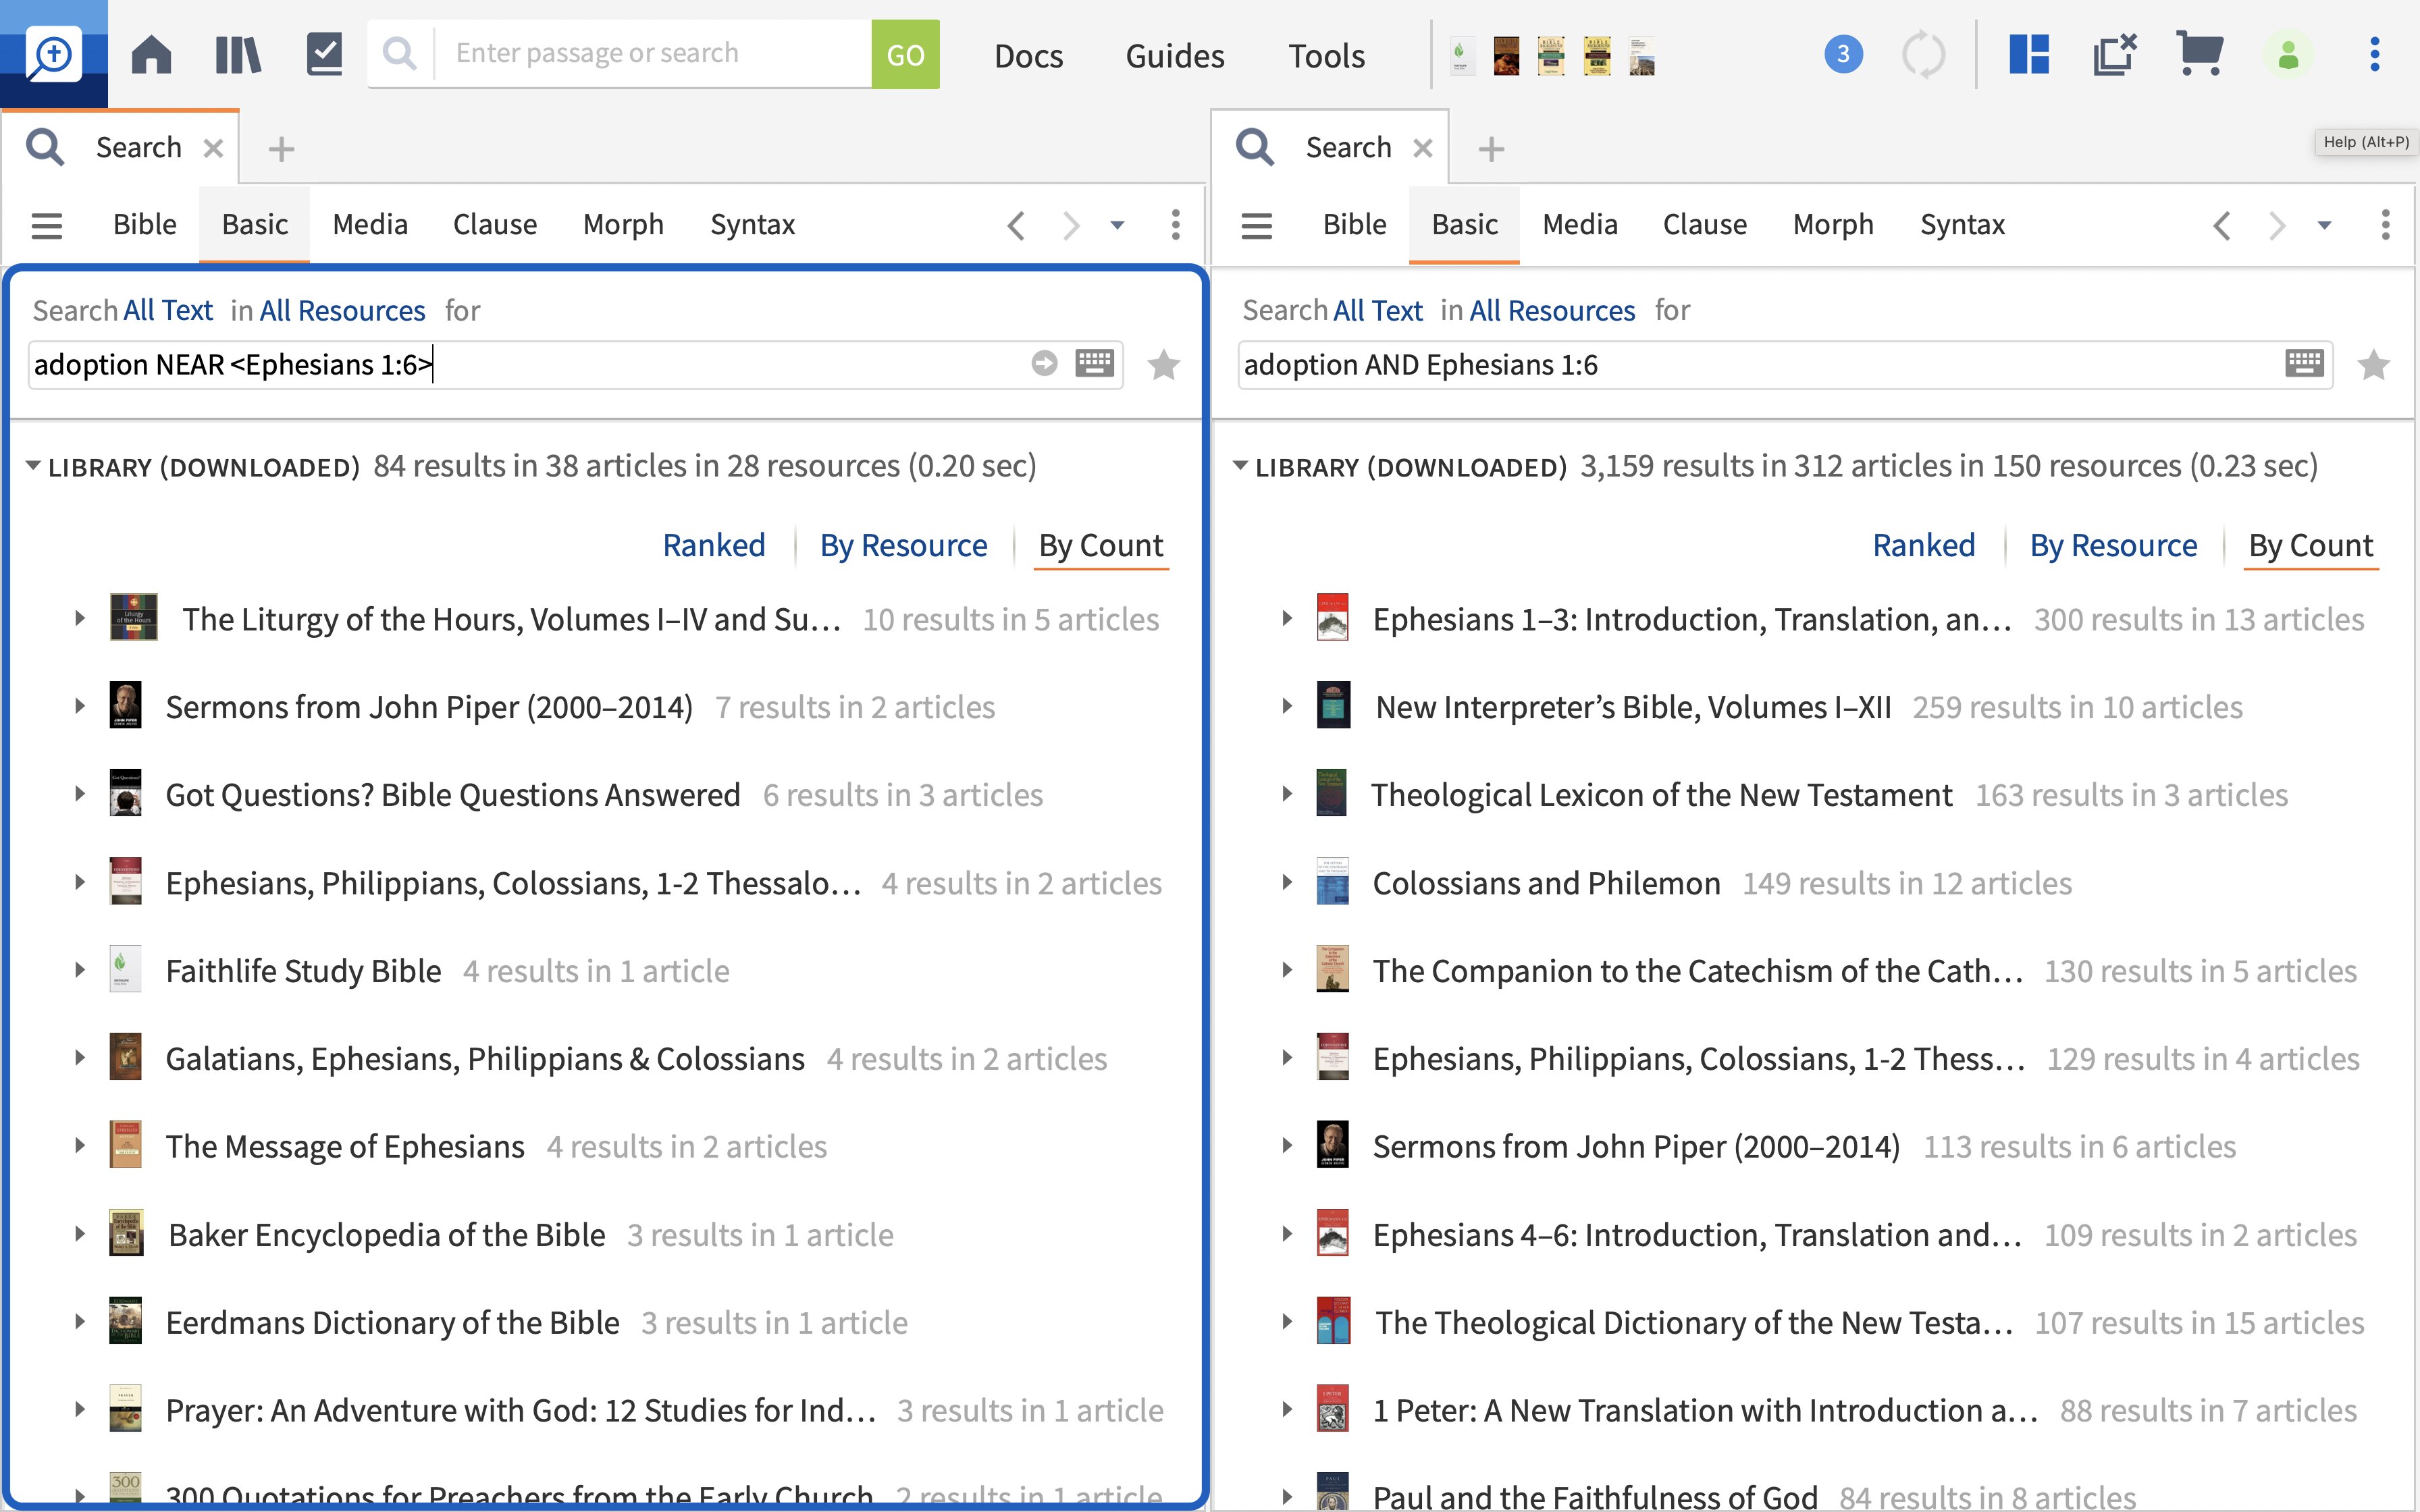The image size is (2420, 1512).
Task: Open right Search panel hamburger menu
Action: click(x=1257, y=225)
